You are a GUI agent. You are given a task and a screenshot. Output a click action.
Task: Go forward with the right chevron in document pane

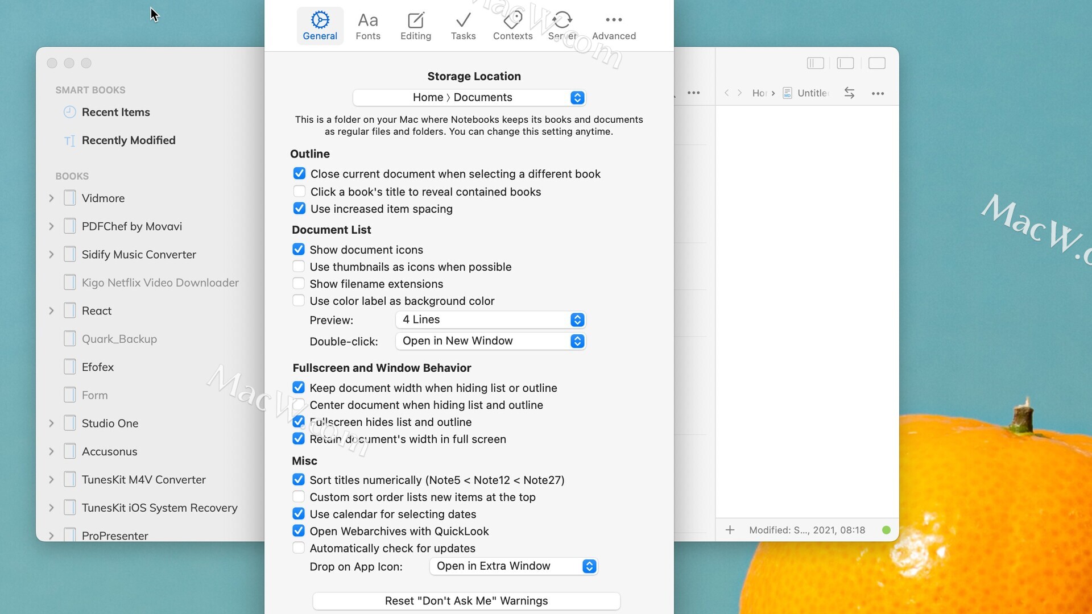739,93
